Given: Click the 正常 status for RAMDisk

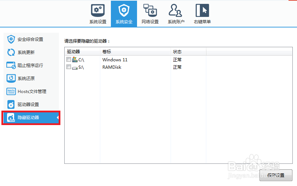Looking at the screenshot, I should (x=177, y=67).
